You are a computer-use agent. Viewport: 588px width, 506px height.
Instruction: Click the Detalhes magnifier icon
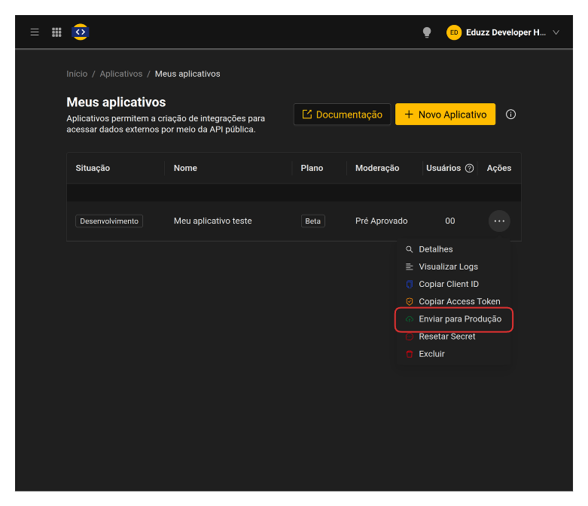pos(410,249)
